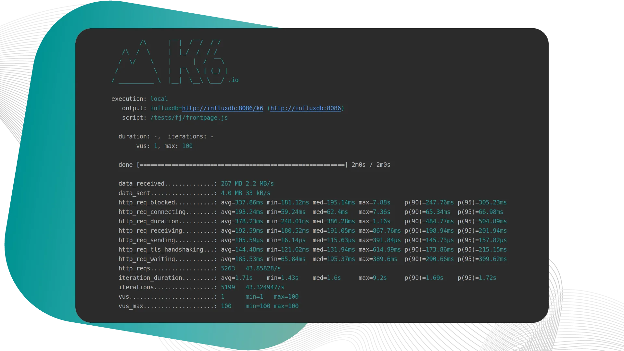
Task: Click the data_sent value 4.0 MB
Action: [x=232, y=193]
